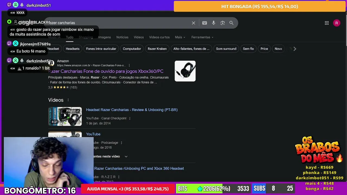Click the headset product thumbnail image

[185, 71]
